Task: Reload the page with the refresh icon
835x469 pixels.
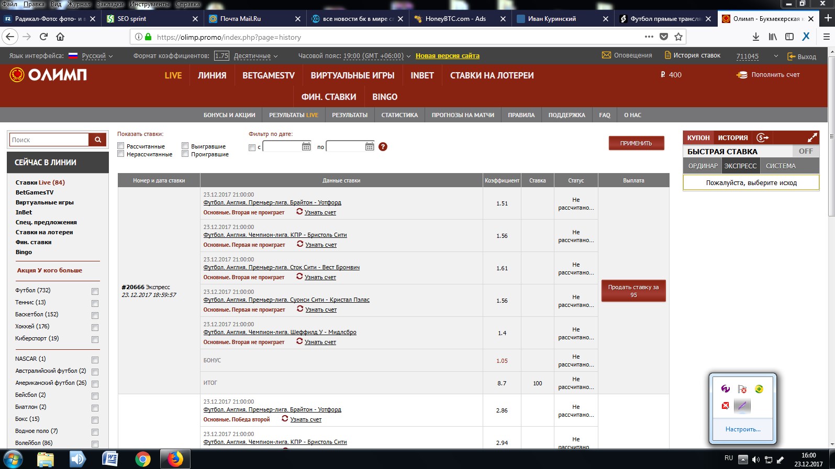Action: click(43, 37)
